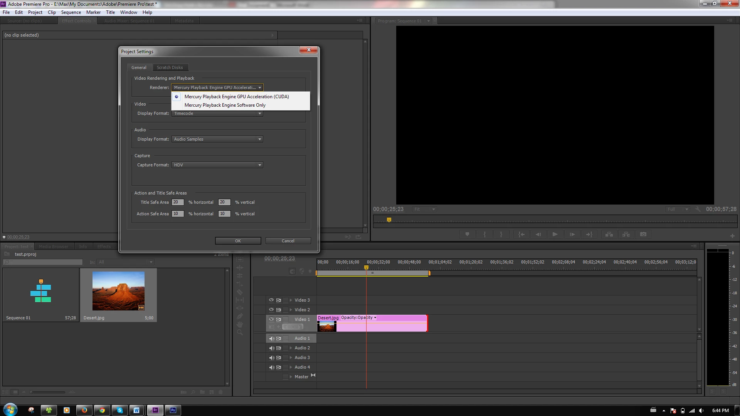Open the Sequence menu
The height and width of the screenshot is (416, 740).
[x=71, y=12]
